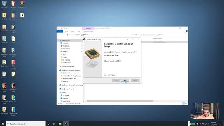Click the Explorer Up one level arrow

[68, 35]
